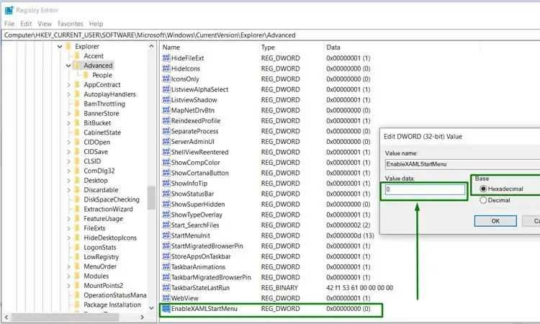
Task: Expand the MenuOrder tree key
Action: point(68,266)
